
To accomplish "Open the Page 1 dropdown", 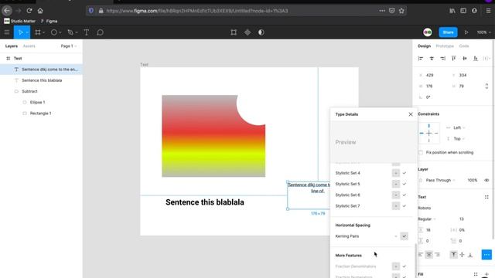I will tap(69, 46).
